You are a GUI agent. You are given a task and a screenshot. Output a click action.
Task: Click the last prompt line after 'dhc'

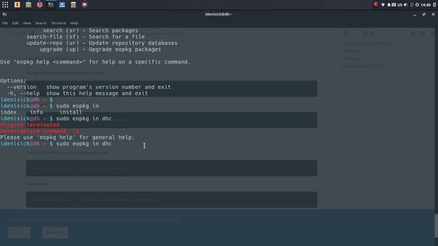pos(56,143)
